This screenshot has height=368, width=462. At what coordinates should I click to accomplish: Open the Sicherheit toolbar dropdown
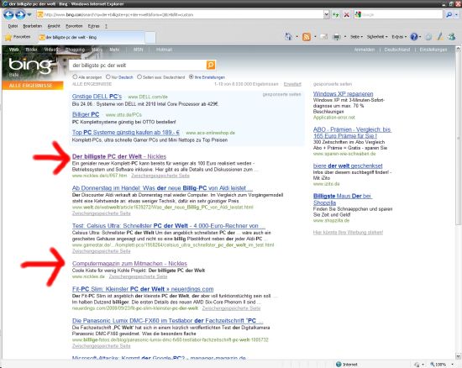pos(377,37)
